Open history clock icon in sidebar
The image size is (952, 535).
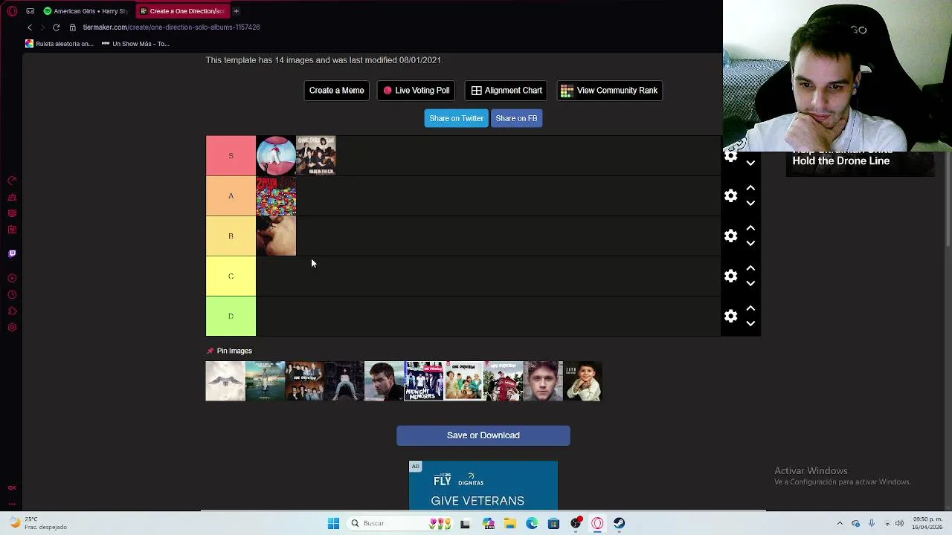click(x=12, y=294)
